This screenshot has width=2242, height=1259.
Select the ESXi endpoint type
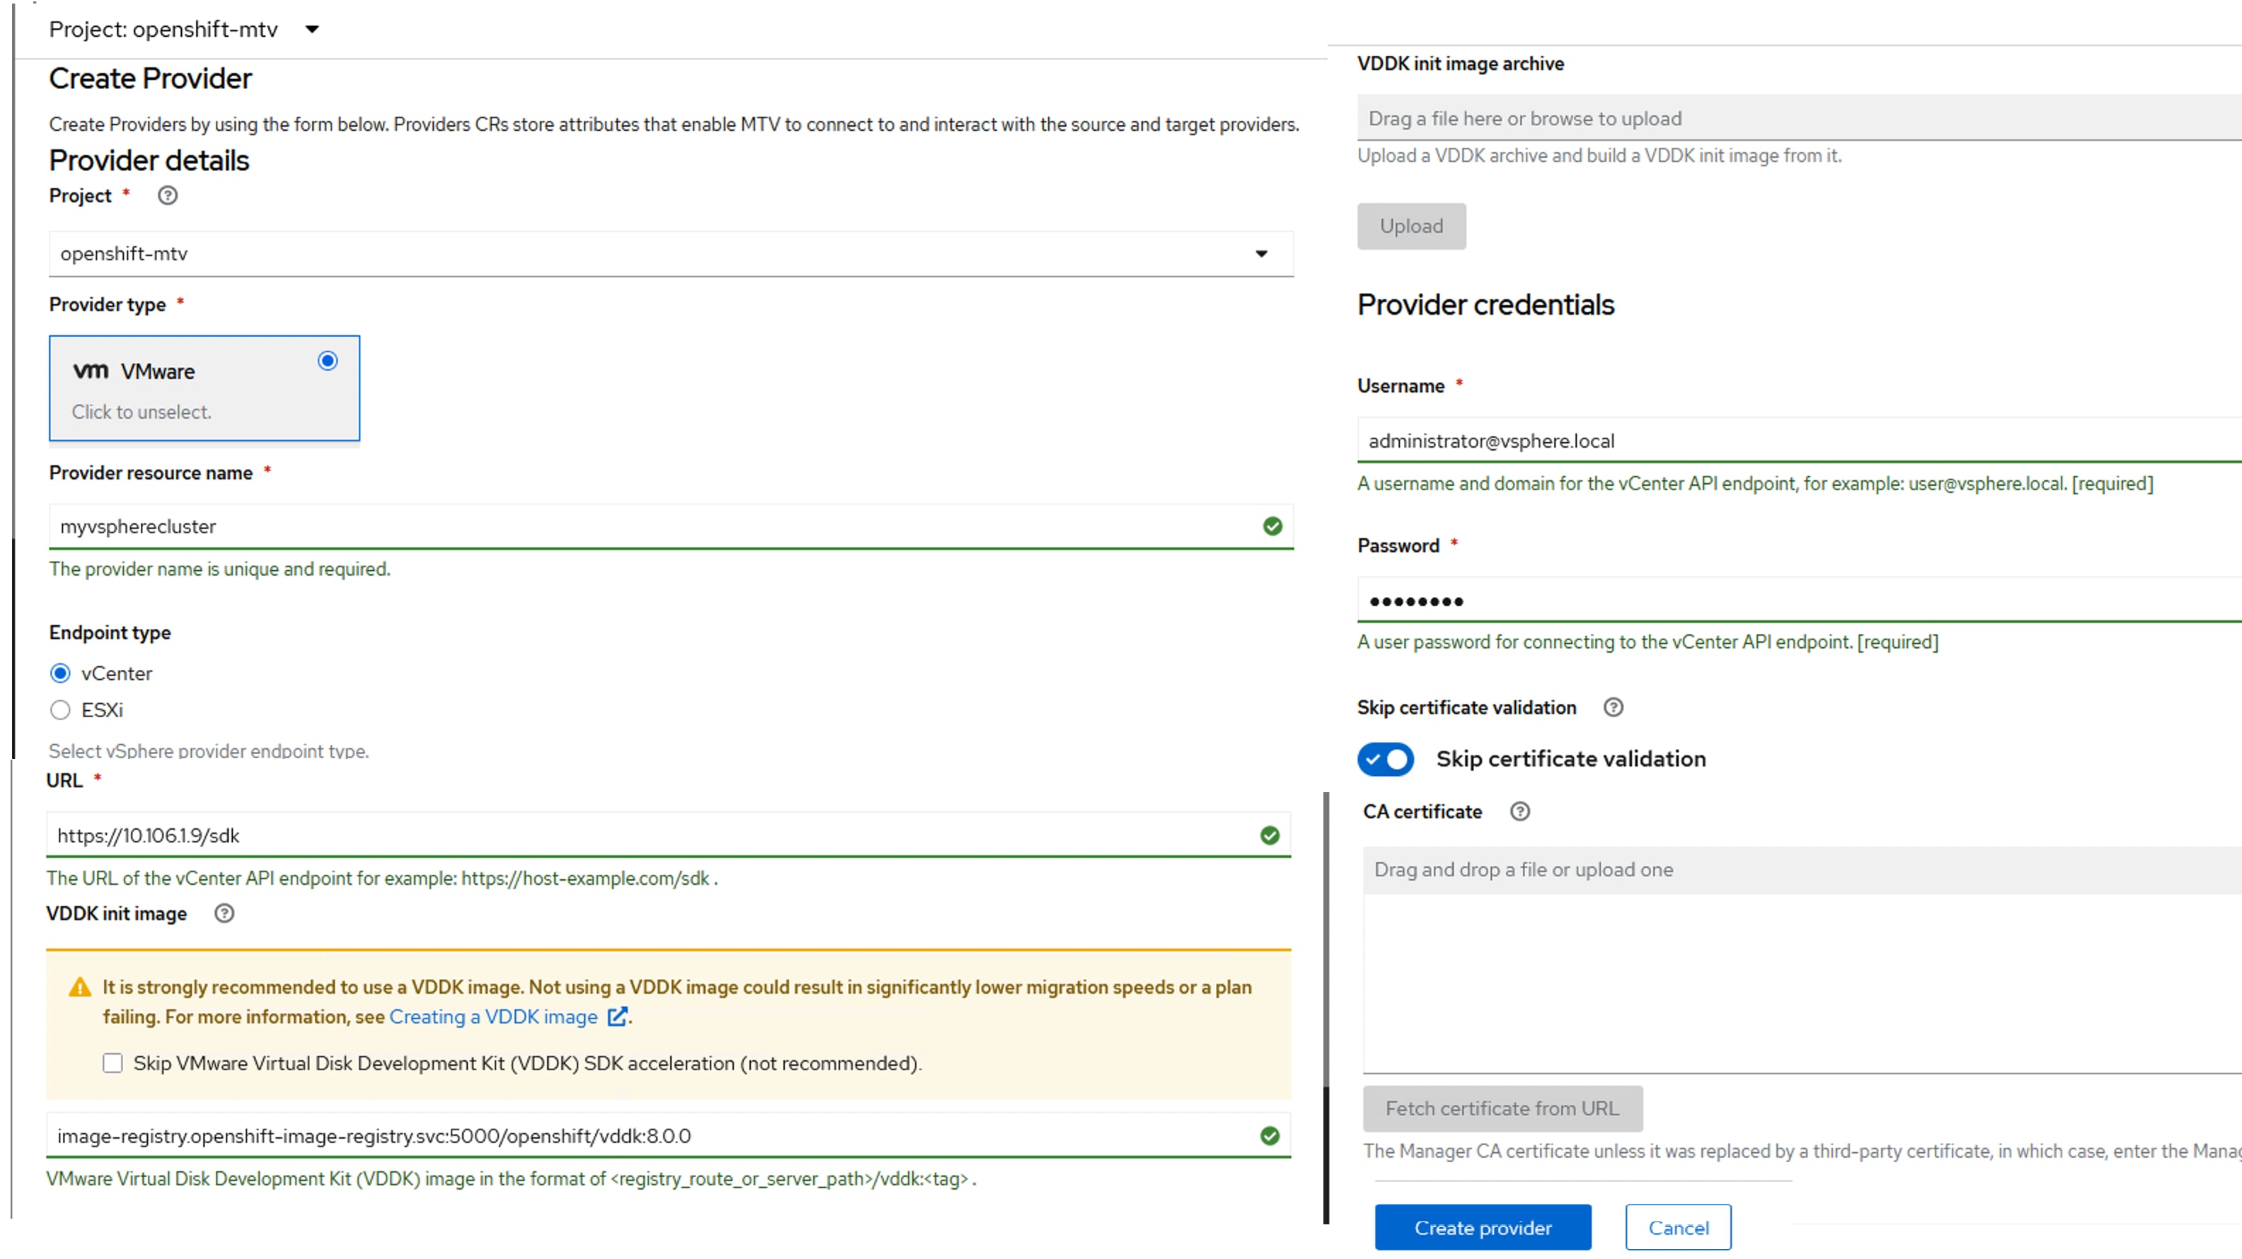[x=60, y=710]
